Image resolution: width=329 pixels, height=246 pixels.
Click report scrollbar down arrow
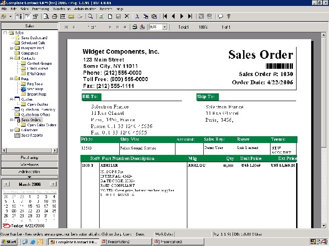[324, 225]
